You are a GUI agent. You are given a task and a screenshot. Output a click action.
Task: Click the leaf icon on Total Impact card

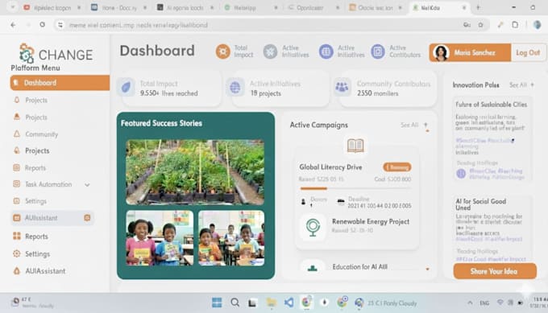click(x=126, y=87)
